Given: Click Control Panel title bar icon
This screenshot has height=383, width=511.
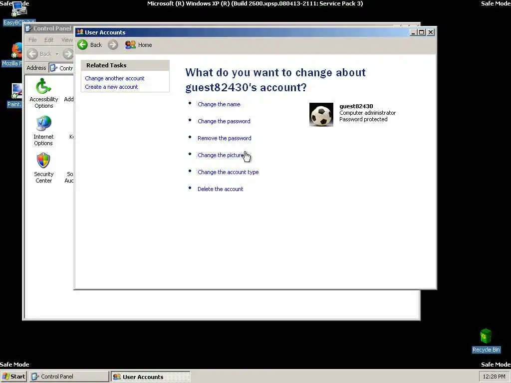Looking at the screenshot, I should [28, 28].
